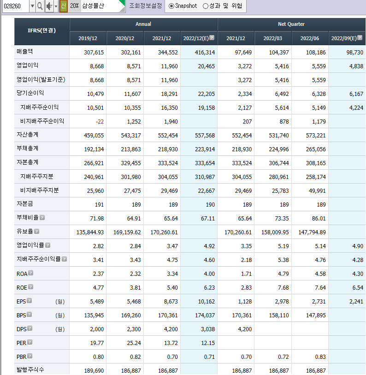
Task: Click the speaker sound icon
Action: (x=49, y=6)
